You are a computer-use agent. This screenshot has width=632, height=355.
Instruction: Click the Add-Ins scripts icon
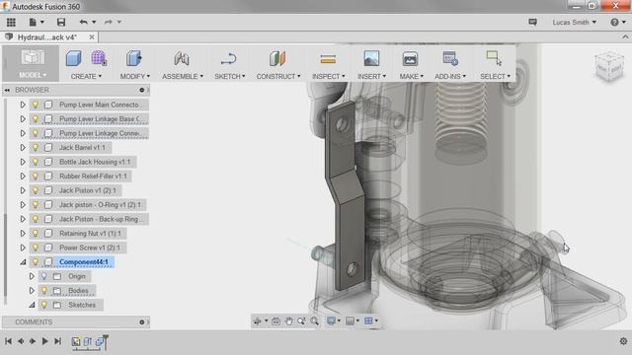(450, 59)
